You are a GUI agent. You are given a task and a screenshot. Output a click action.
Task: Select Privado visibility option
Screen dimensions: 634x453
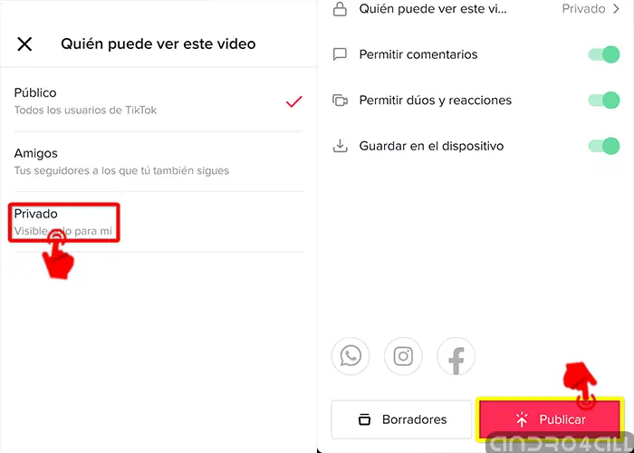[x=158, y=222]
